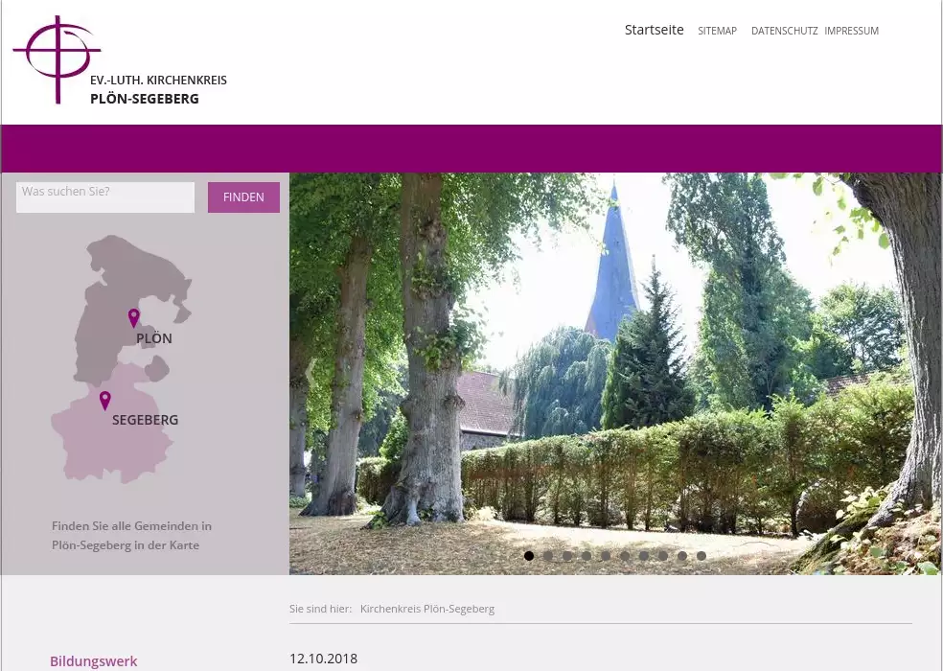
Task: Open the Impressum link
Action: pyautogui.click(x=851, y=32)
